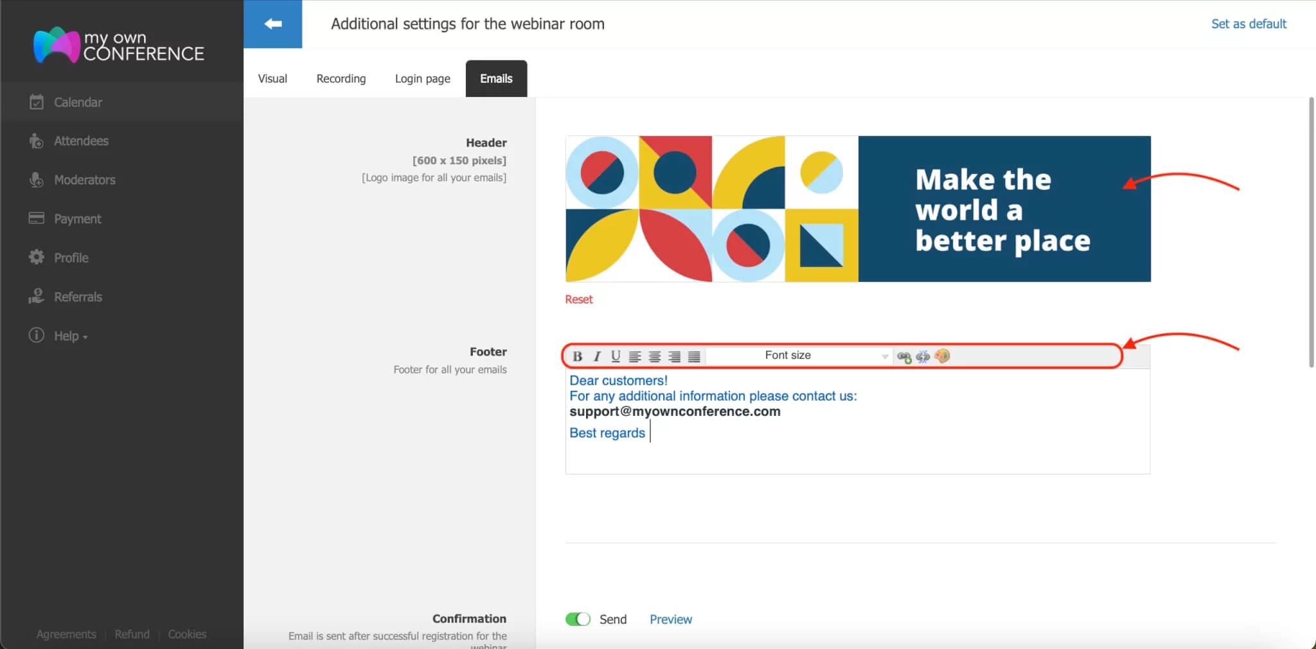Underline the footer text

tap(616, 356)
